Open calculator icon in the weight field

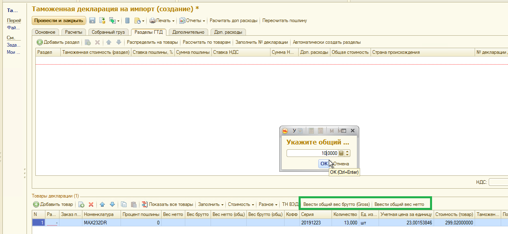pos(341,153)
